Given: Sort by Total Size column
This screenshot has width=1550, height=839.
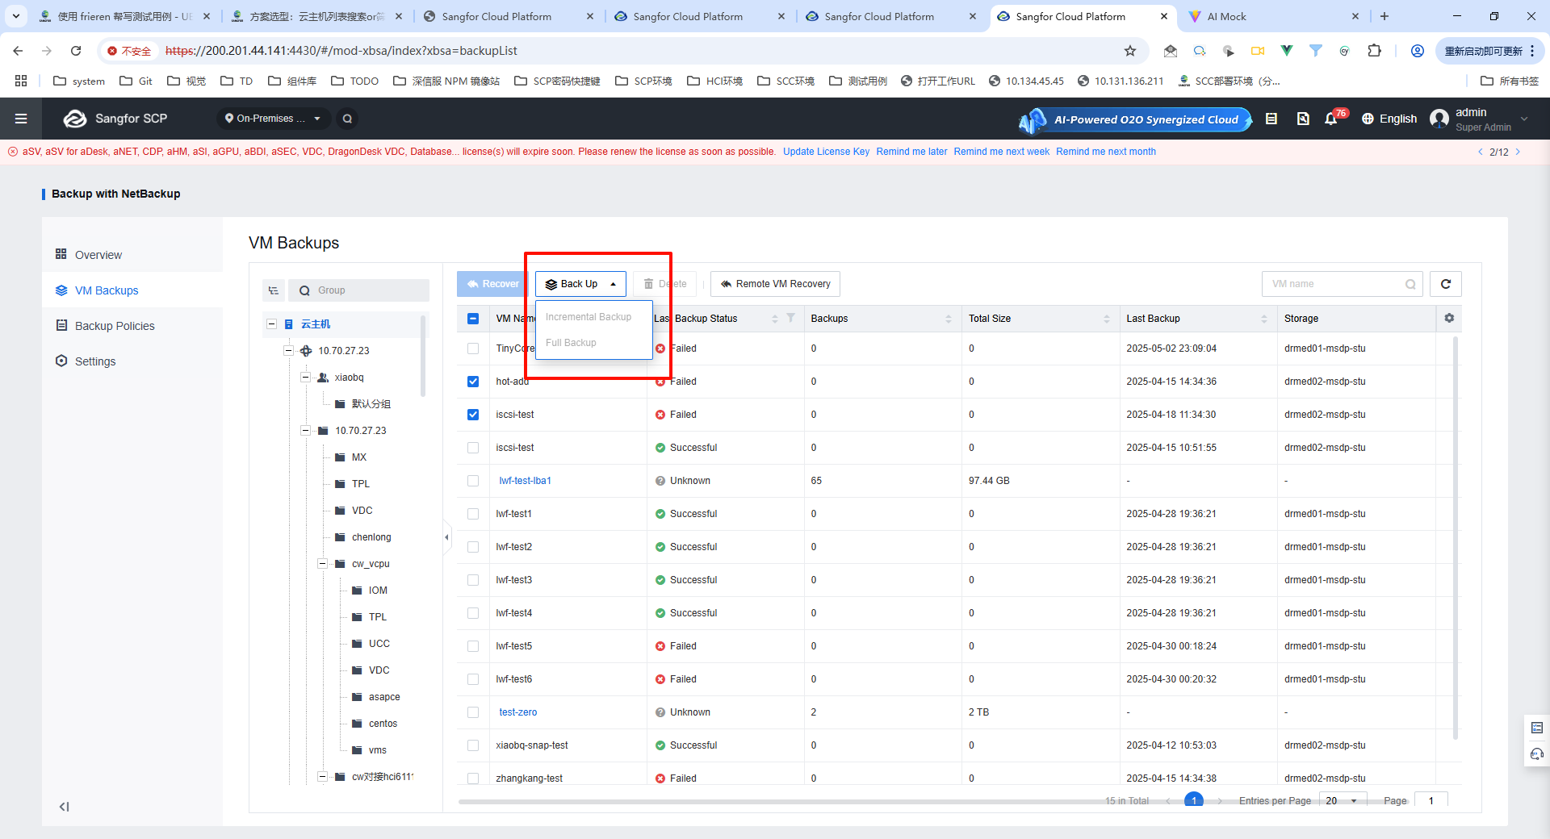Looking at the screenshot, I should [1106, 319].
